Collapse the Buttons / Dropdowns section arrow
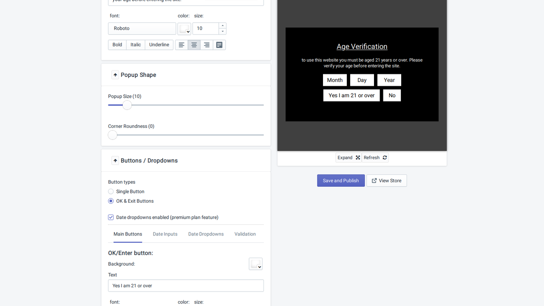Screen dimensions: 544x306 115,161
